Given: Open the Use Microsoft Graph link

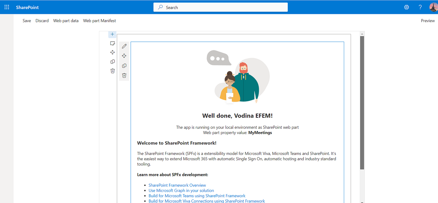Looking at the screenshot, I should pyautogui.click(x=181, y=190).
